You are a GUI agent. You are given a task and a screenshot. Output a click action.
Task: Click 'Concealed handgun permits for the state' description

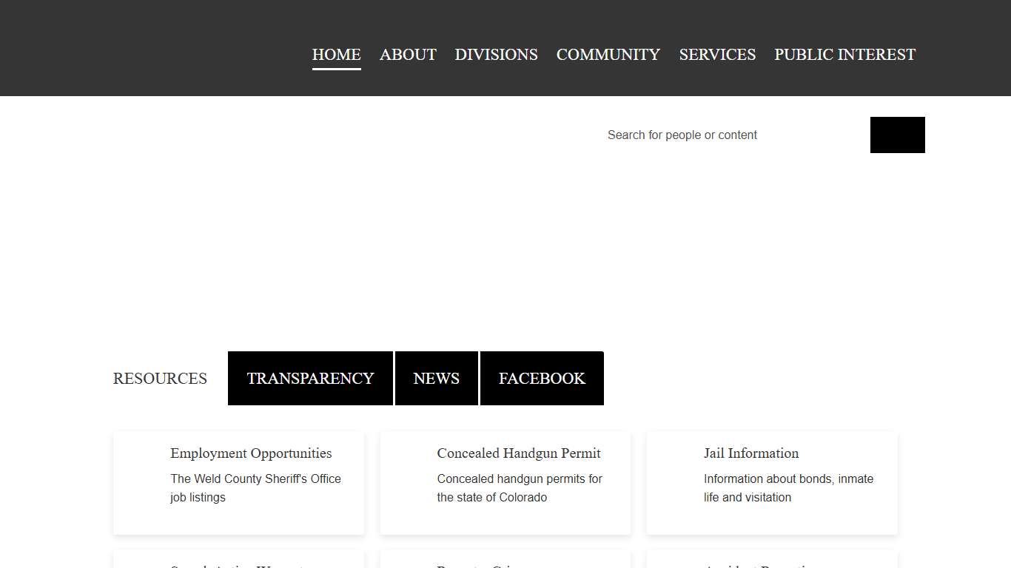pyautogui.click(x=519, y=488)
